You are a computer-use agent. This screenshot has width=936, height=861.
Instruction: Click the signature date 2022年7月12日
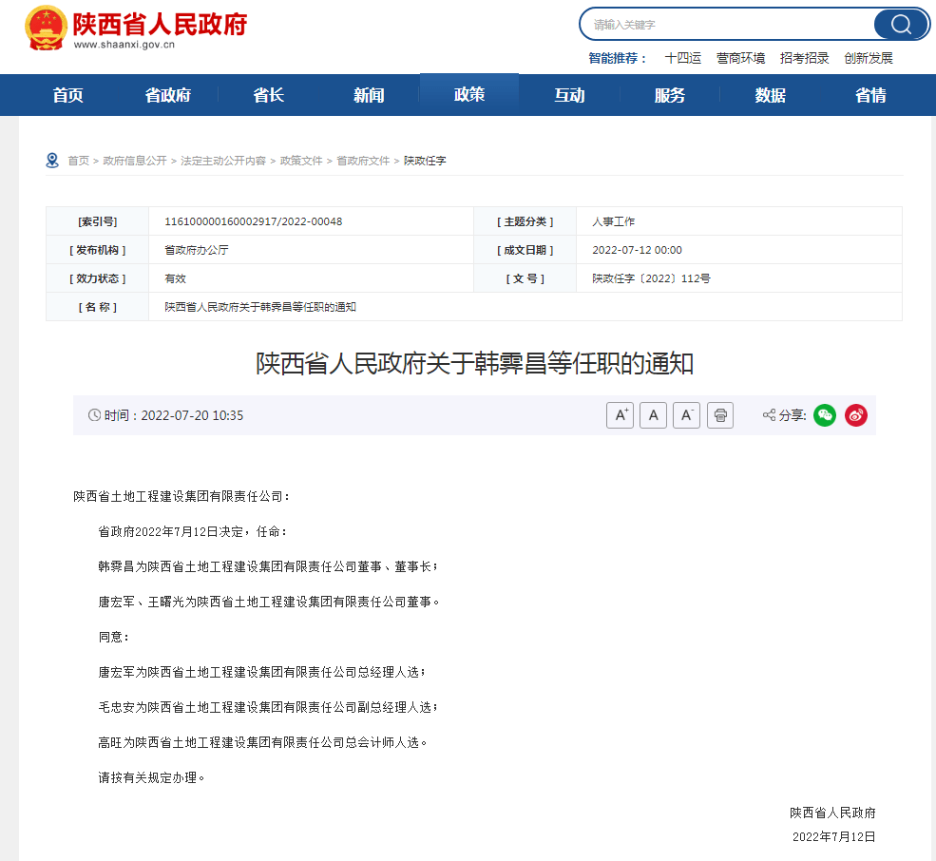click(x=834, y=837)
